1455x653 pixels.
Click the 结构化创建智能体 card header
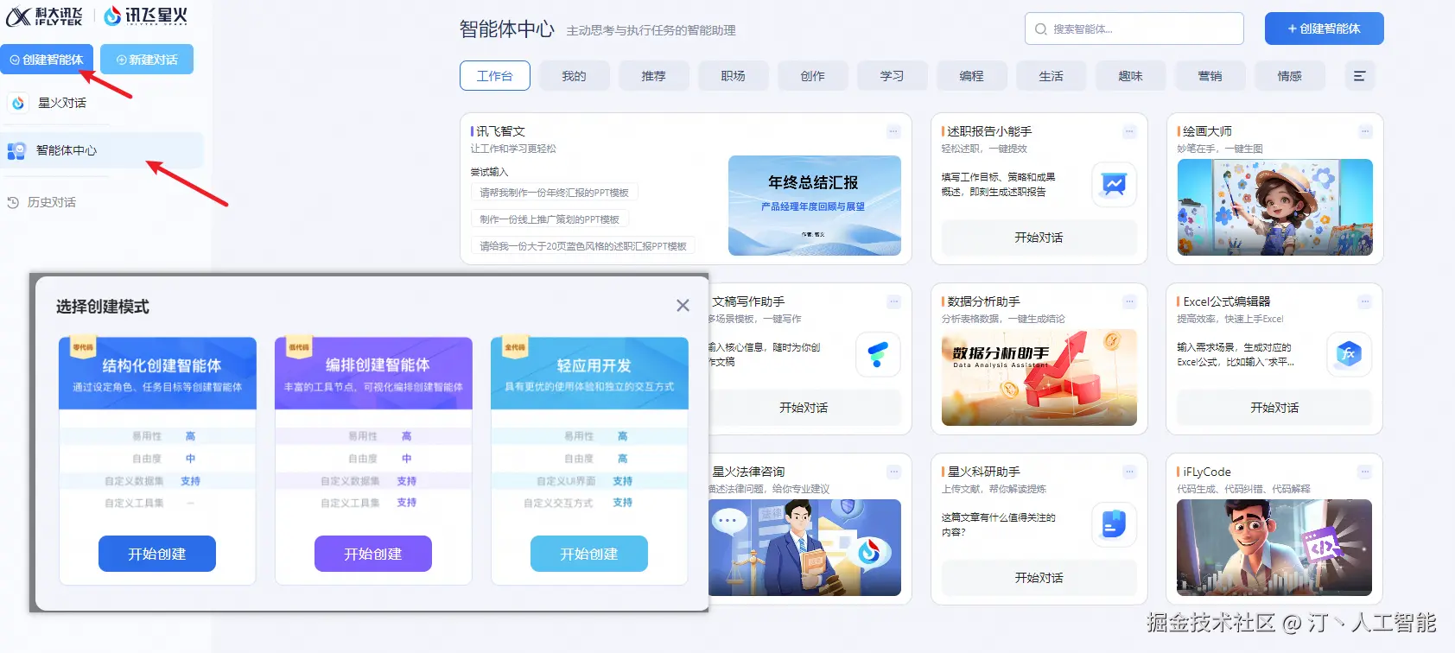[157, 373]
